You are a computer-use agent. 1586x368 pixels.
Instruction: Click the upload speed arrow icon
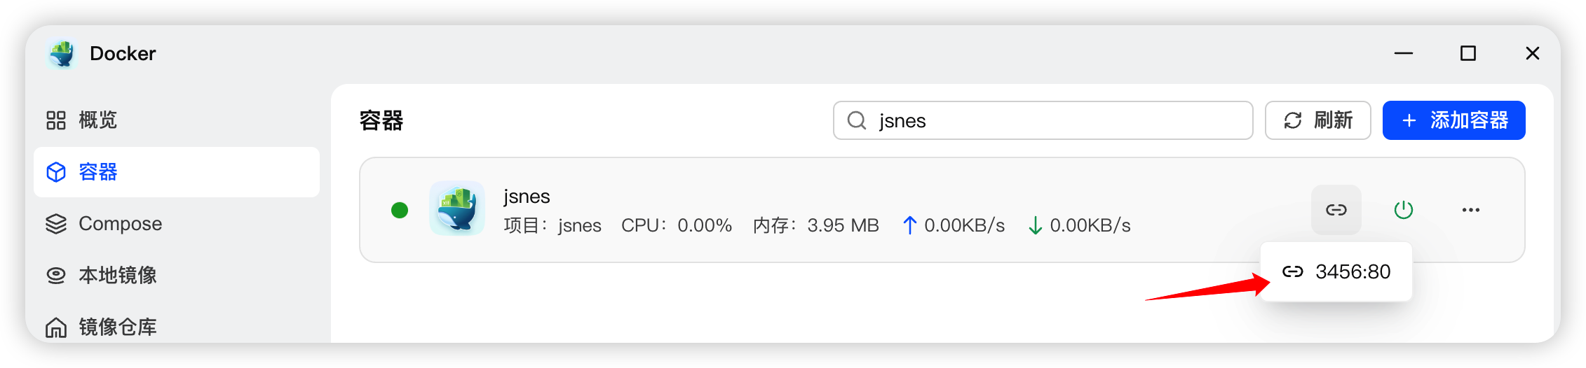pyautogui.click(x=909, y=225)
